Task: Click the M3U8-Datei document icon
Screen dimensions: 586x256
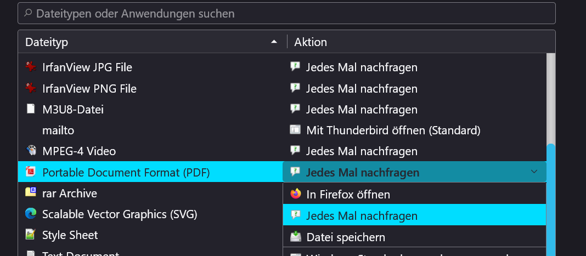Action: [x=31, y=109]
